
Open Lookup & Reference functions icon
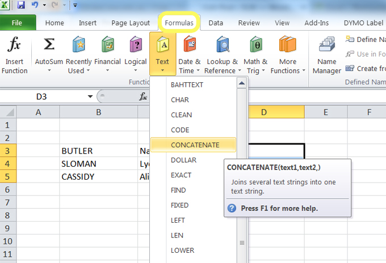(221, 45)
